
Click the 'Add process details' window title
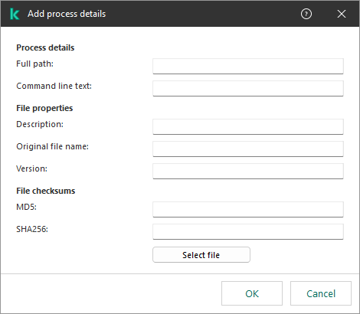(67, 14)
